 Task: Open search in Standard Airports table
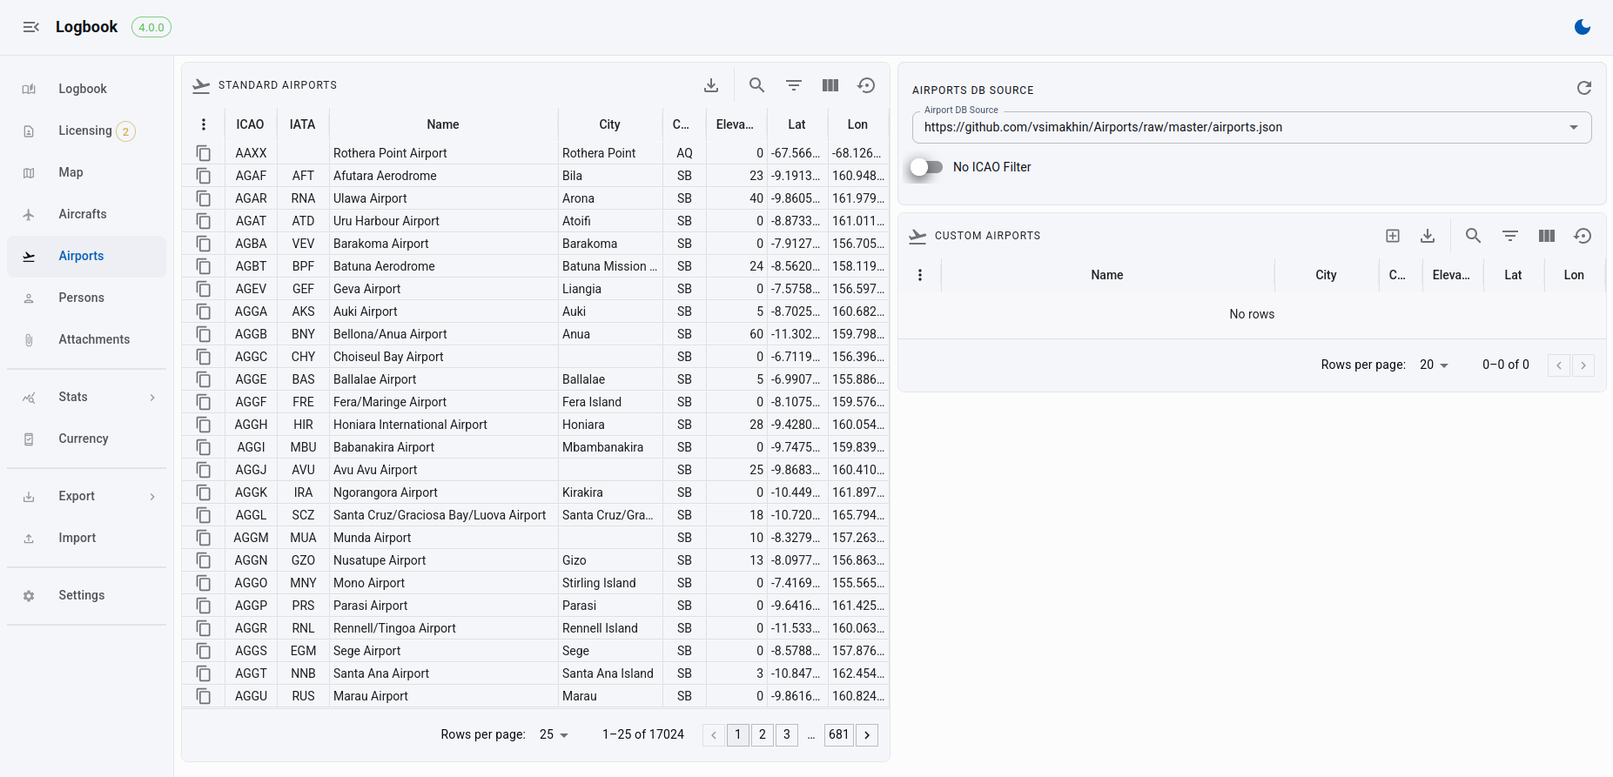tap(757, 85)
